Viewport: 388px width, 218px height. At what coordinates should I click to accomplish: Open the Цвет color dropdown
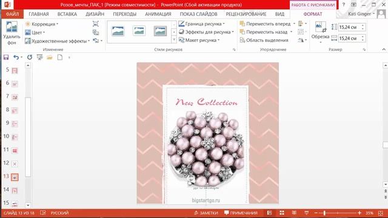point(35,32)
